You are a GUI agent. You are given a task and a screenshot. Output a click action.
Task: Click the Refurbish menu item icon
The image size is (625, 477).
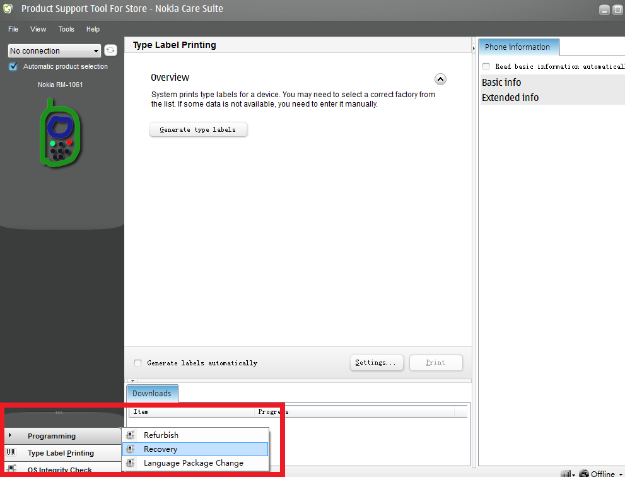[131, 435]
